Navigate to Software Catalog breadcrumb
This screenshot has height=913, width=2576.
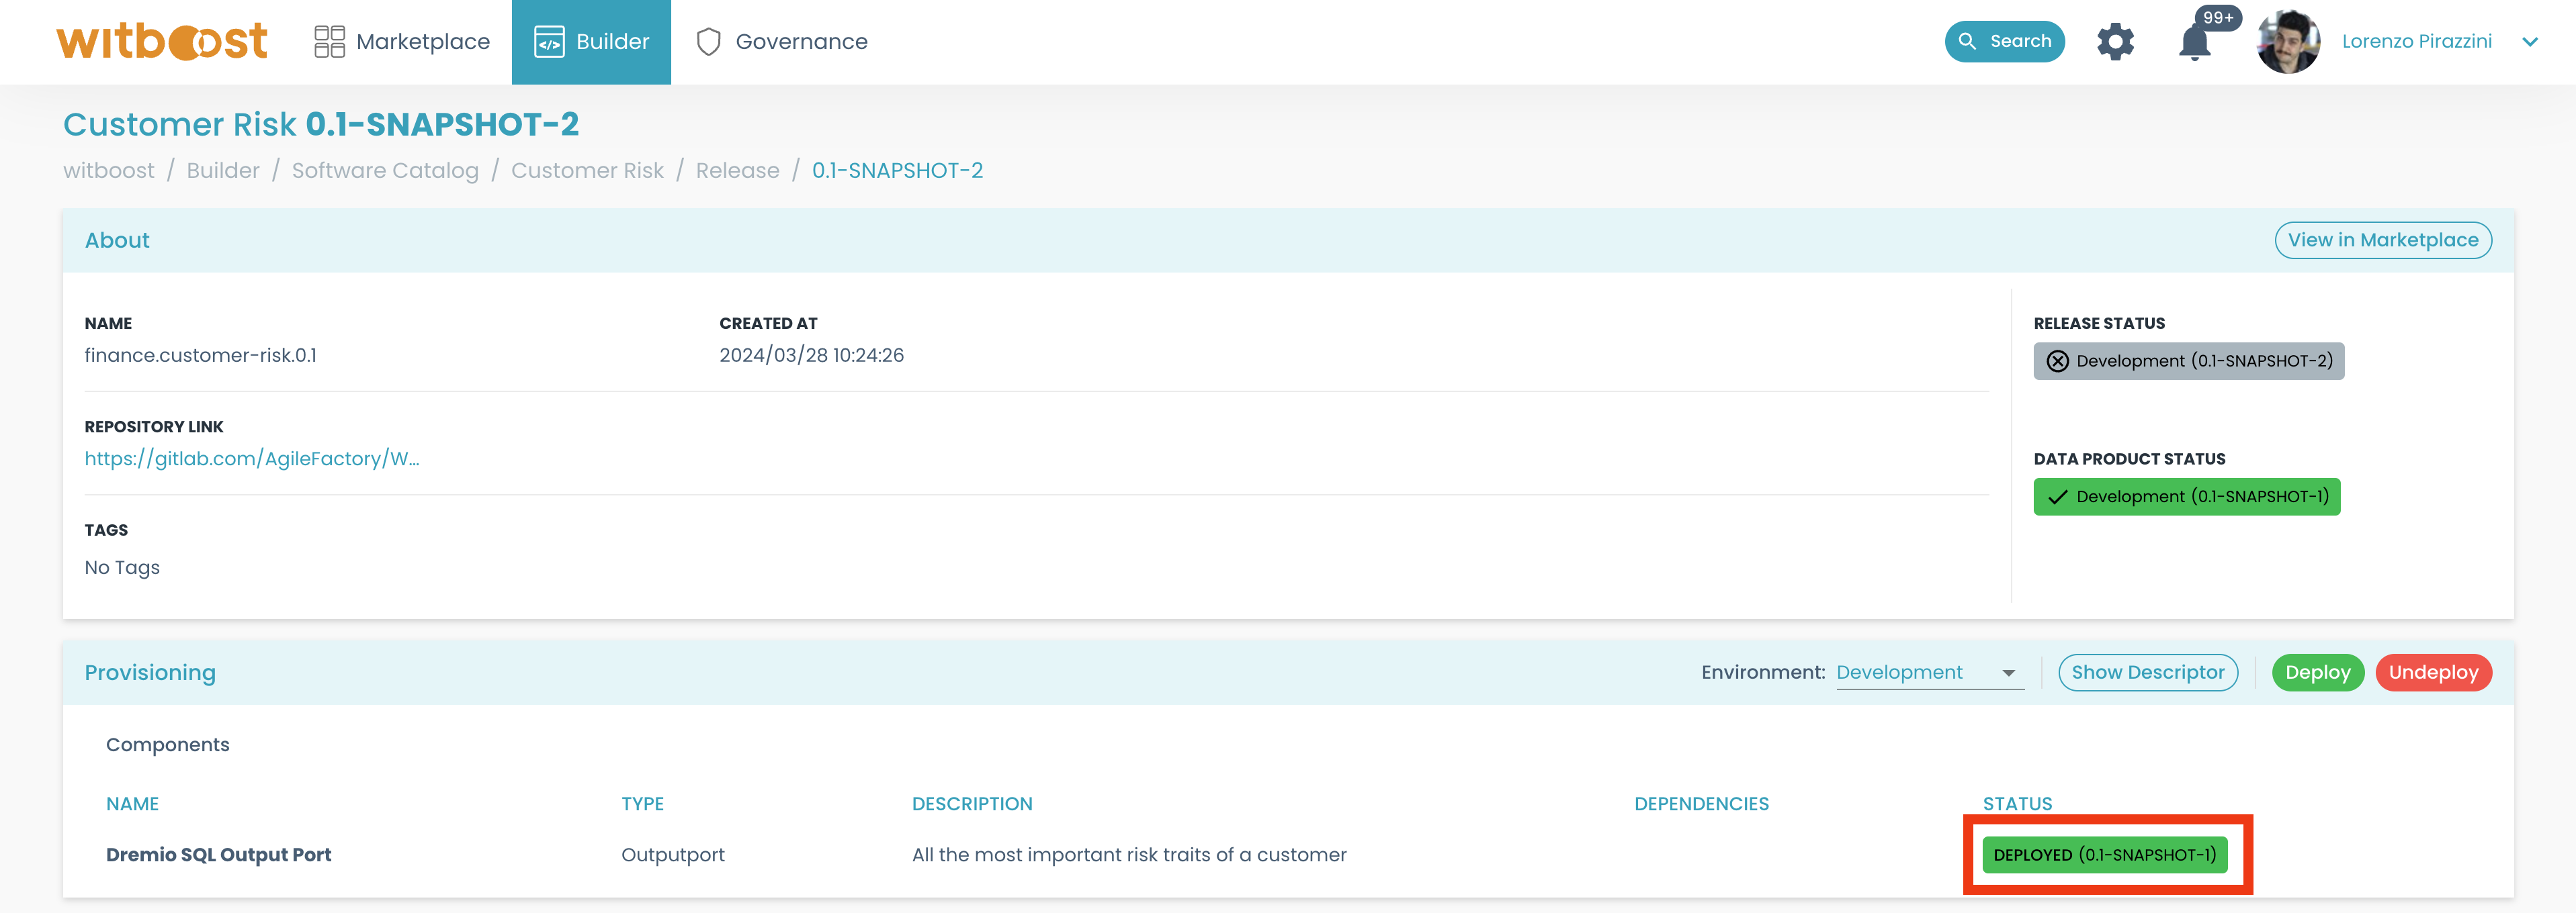click(385, 170)
